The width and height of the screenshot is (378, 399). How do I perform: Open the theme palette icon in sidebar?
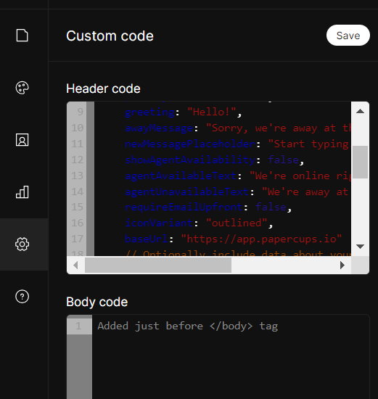click(x=22, y=88)
